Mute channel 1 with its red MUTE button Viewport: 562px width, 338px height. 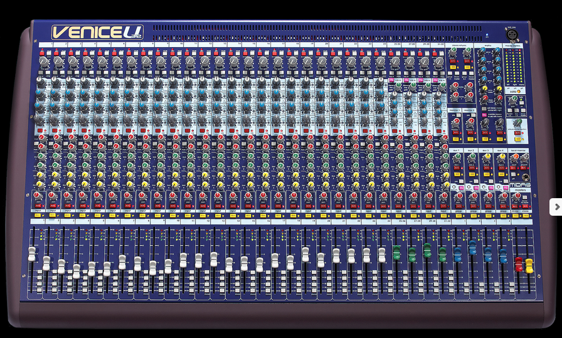click(x=38, y=206)
